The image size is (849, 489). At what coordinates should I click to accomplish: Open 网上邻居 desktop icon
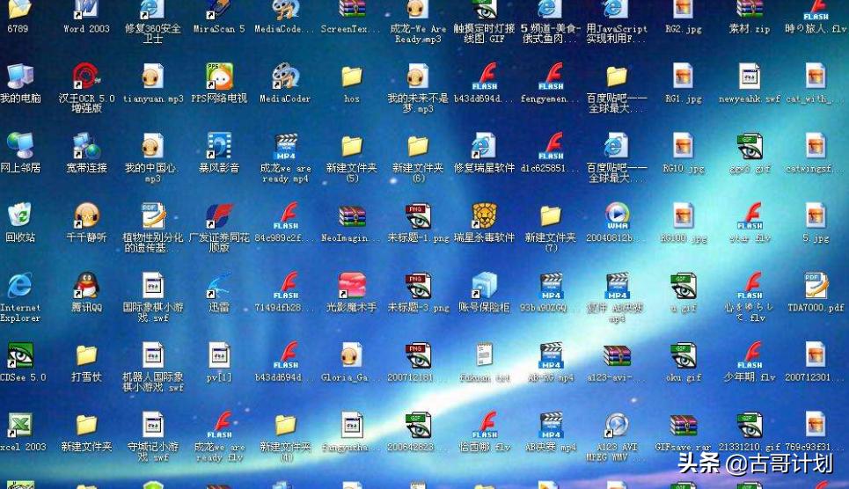[20, 146]
